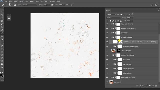Image resolution: width=160 pixels, height=90 pixels.
Task: Open the Edit Toolbar ellipsis menu
Action: pos(2,70)
